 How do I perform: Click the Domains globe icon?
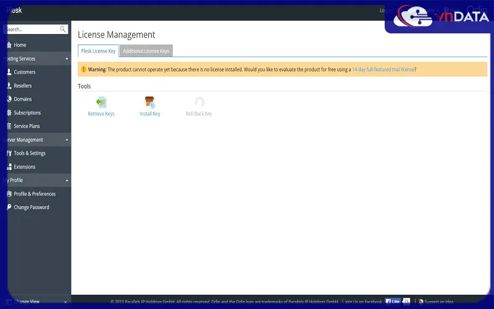click(9, 99)
